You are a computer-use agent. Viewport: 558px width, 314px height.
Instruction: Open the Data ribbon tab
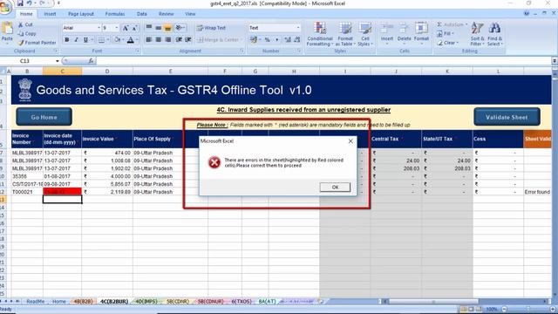pyautogui.click(x=141, y=14)
